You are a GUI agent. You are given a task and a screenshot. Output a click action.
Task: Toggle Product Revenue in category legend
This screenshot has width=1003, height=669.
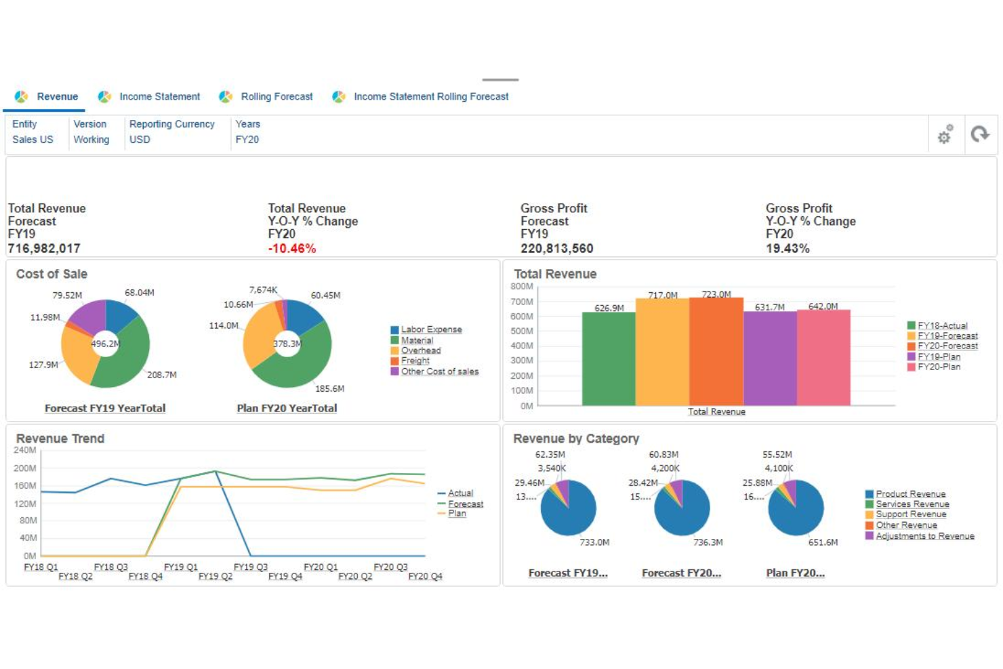(x=909, y=493)
